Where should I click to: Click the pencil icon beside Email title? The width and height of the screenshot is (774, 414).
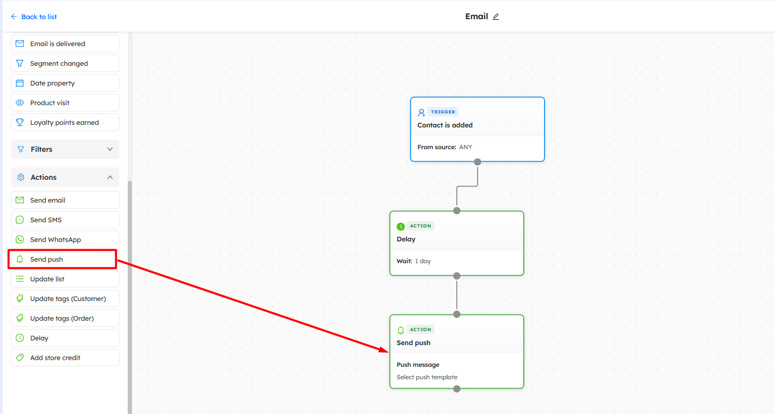point(496,17)
